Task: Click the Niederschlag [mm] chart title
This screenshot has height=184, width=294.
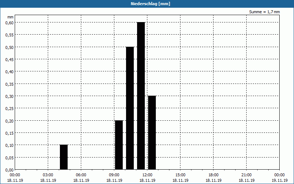Action: coord(150,4)
